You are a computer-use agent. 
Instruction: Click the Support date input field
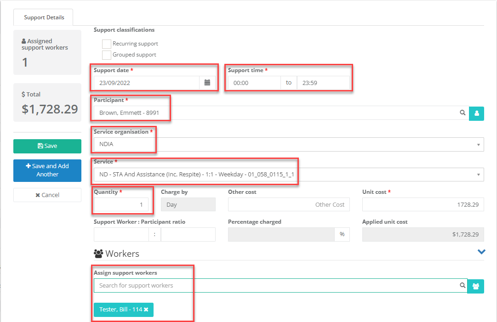click(147, 83)
